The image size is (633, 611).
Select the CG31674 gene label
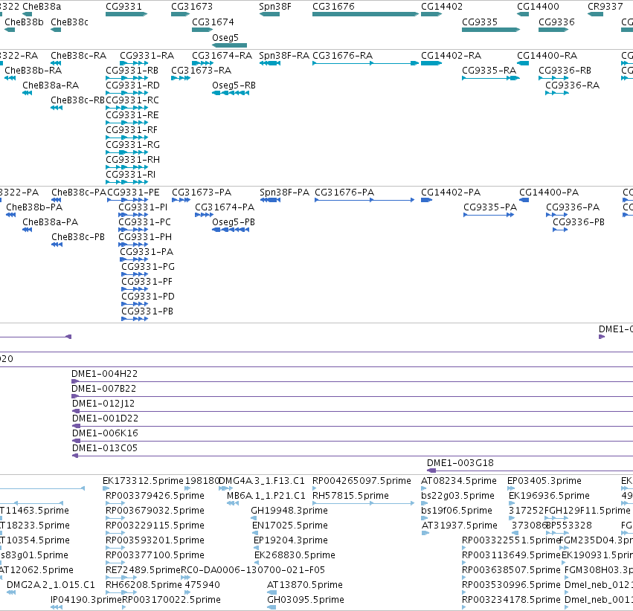tap(213, 22)
